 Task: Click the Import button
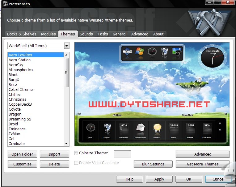54,154
